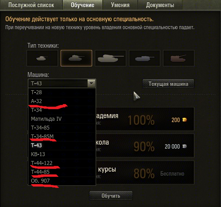
Task: Switch to the Умения tab
Action: [x=120, y=5]
